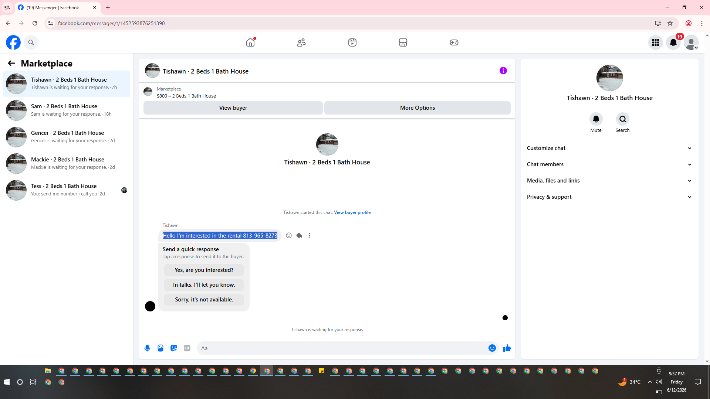Click the back arrow next to Marketplace
The height and width of the screenshot is (399, 710).
pyautogui.click(x=11, y=63)
